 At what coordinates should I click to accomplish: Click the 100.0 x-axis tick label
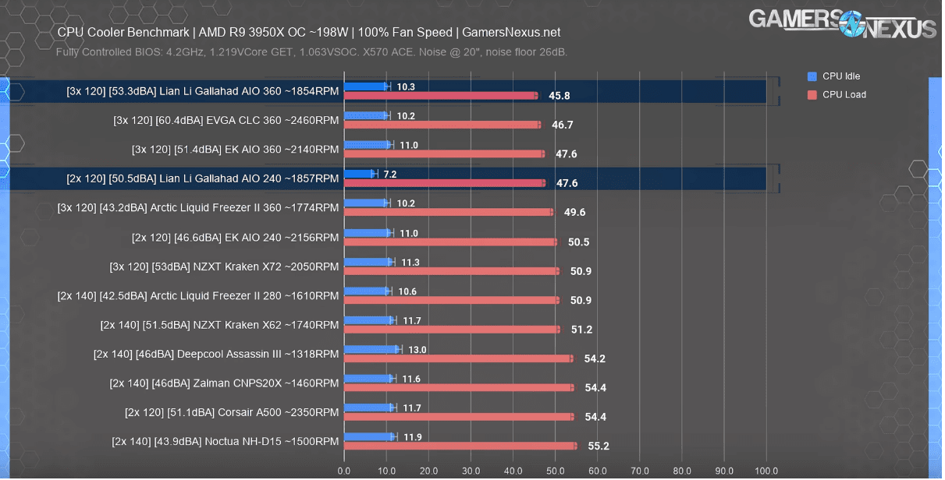(x=766, y=471)
